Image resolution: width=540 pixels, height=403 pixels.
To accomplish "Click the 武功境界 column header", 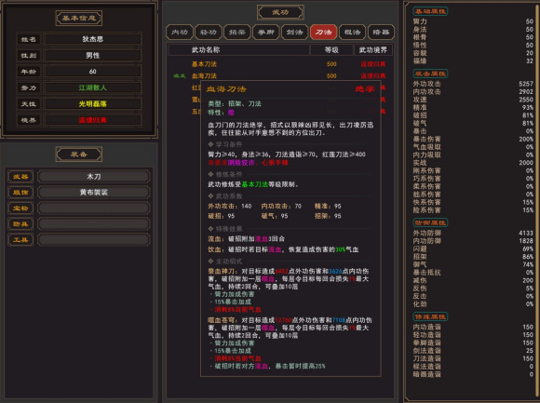I will (x=373, y=50).
